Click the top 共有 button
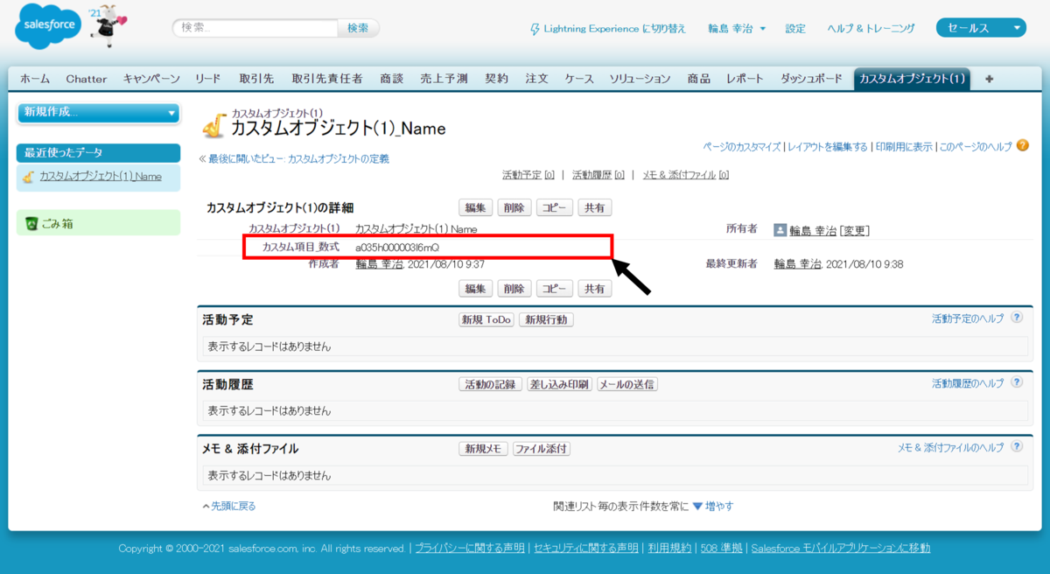The height and width of the screenshot is (574, 1050). 595,207
